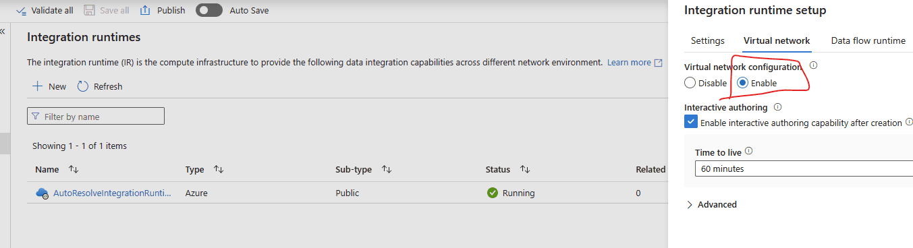Uncheck Enable interactive authoring capability checkbox
913x248 pixels.
click(x=690, y=122)
